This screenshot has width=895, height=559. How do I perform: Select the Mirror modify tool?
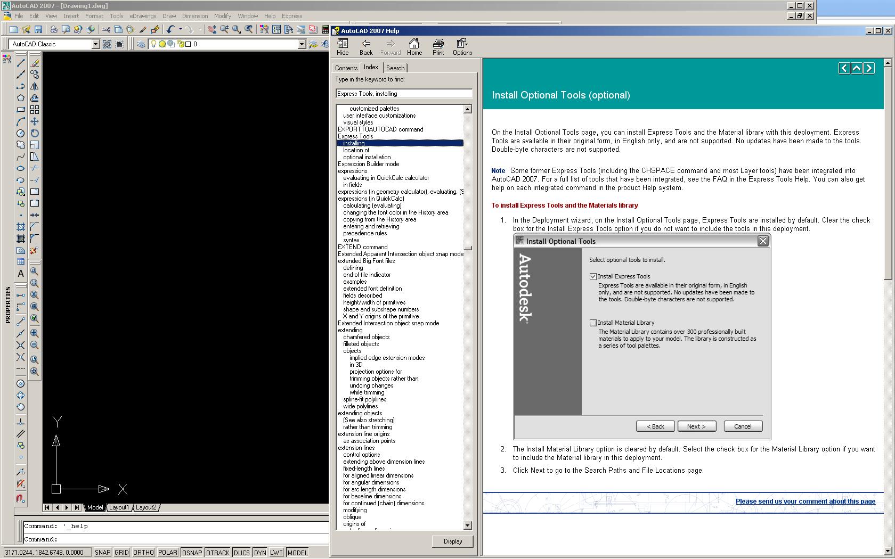[x=35, y=86]
